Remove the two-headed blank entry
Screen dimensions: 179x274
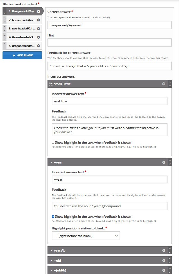click(38, 28)
